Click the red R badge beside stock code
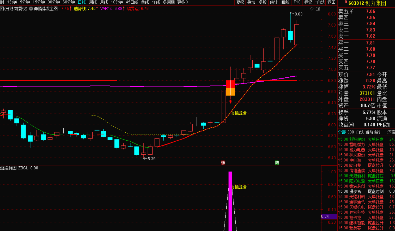This screenshot has width=395, height=231. coord(346,2)
